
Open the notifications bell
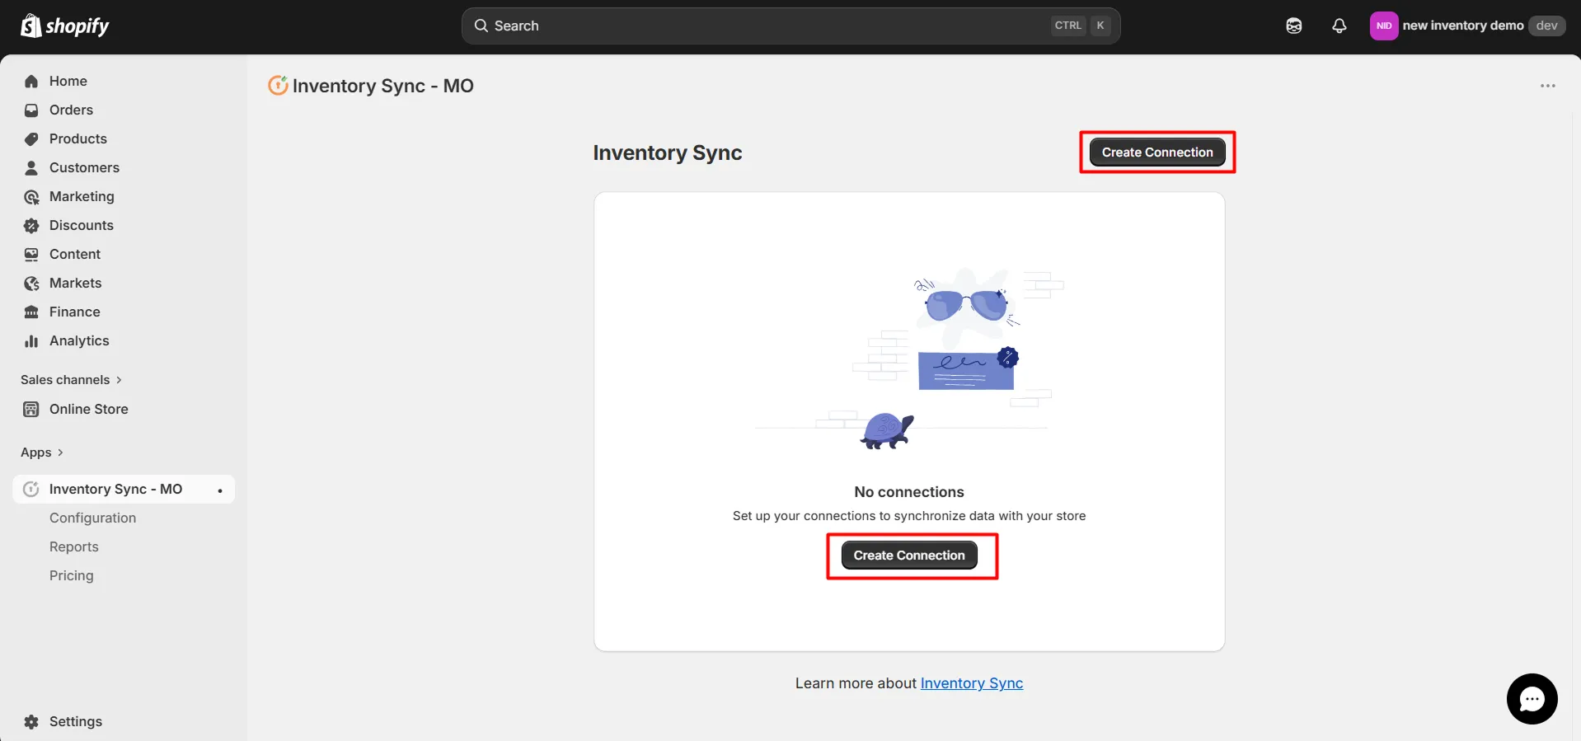click(x=1339, y=26)
